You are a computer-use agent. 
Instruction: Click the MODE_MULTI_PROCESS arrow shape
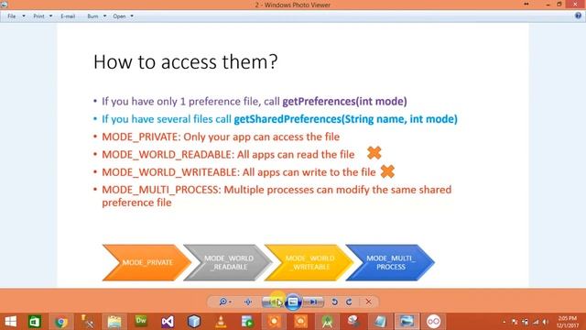(390, 262)
